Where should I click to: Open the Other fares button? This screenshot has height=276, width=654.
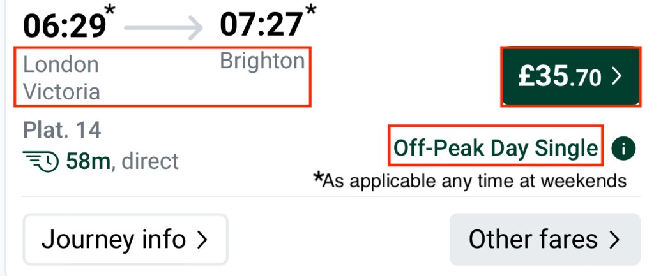[545, 240]
